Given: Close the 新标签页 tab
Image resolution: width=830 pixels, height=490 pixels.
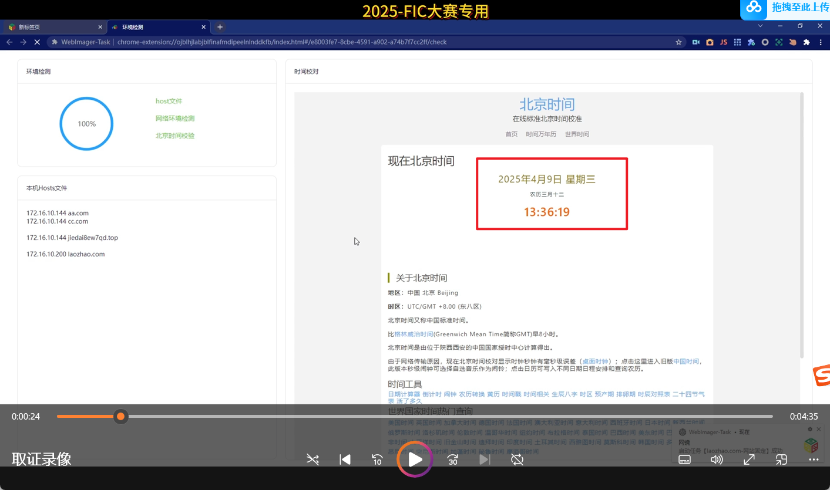Looking at the screenshot, I should pos(100,27).
